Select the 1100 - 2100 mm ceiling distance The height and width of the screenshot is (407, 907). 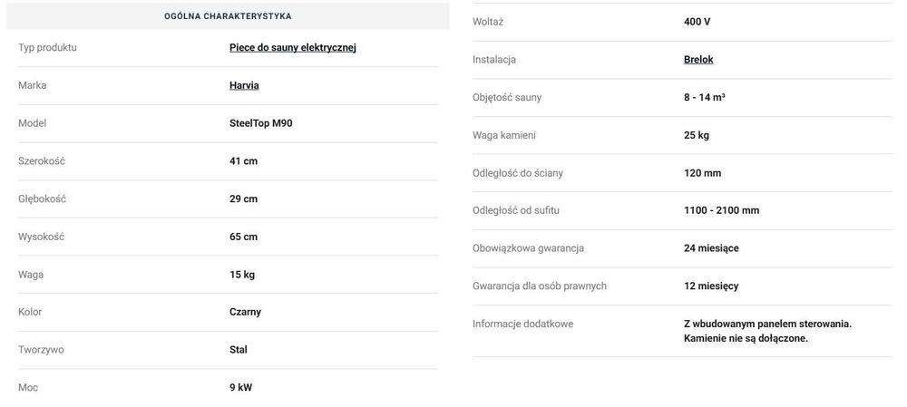(721, 210)
